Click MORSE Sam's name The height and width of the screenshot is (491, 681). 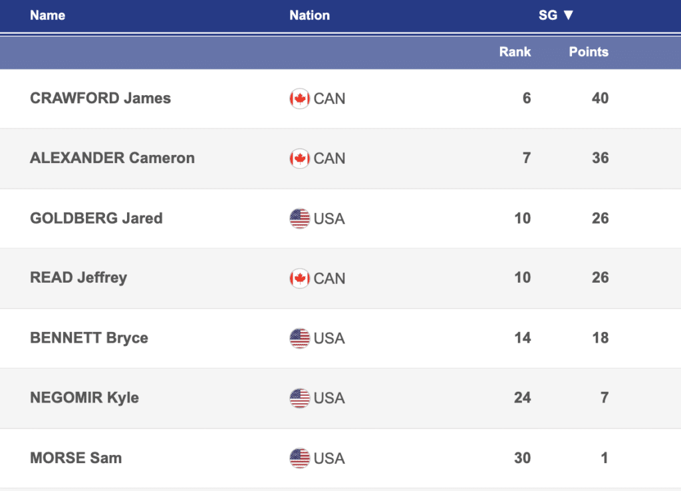76,458
